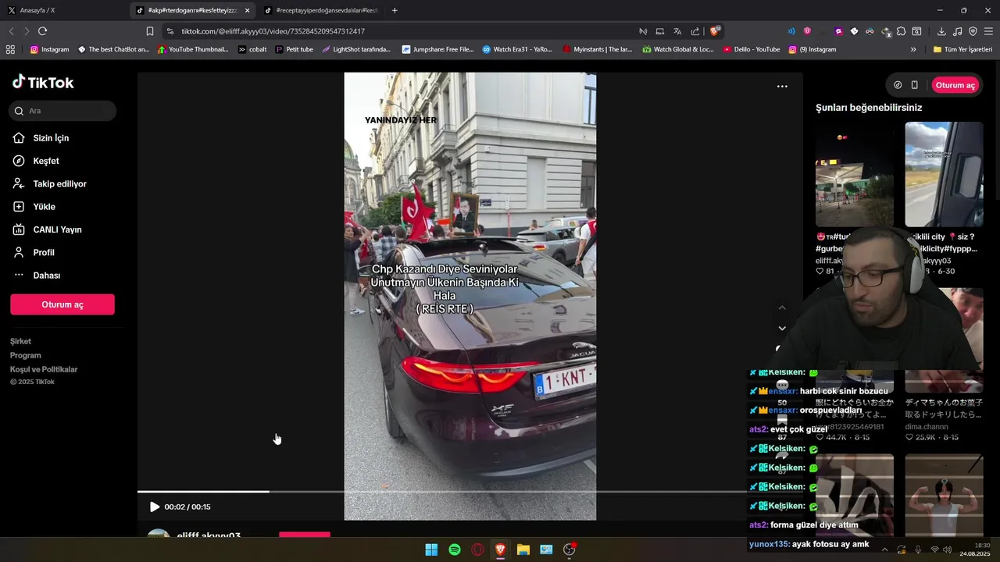Open the Windows Start menu
1000x562 pixels.
point(431,550)
